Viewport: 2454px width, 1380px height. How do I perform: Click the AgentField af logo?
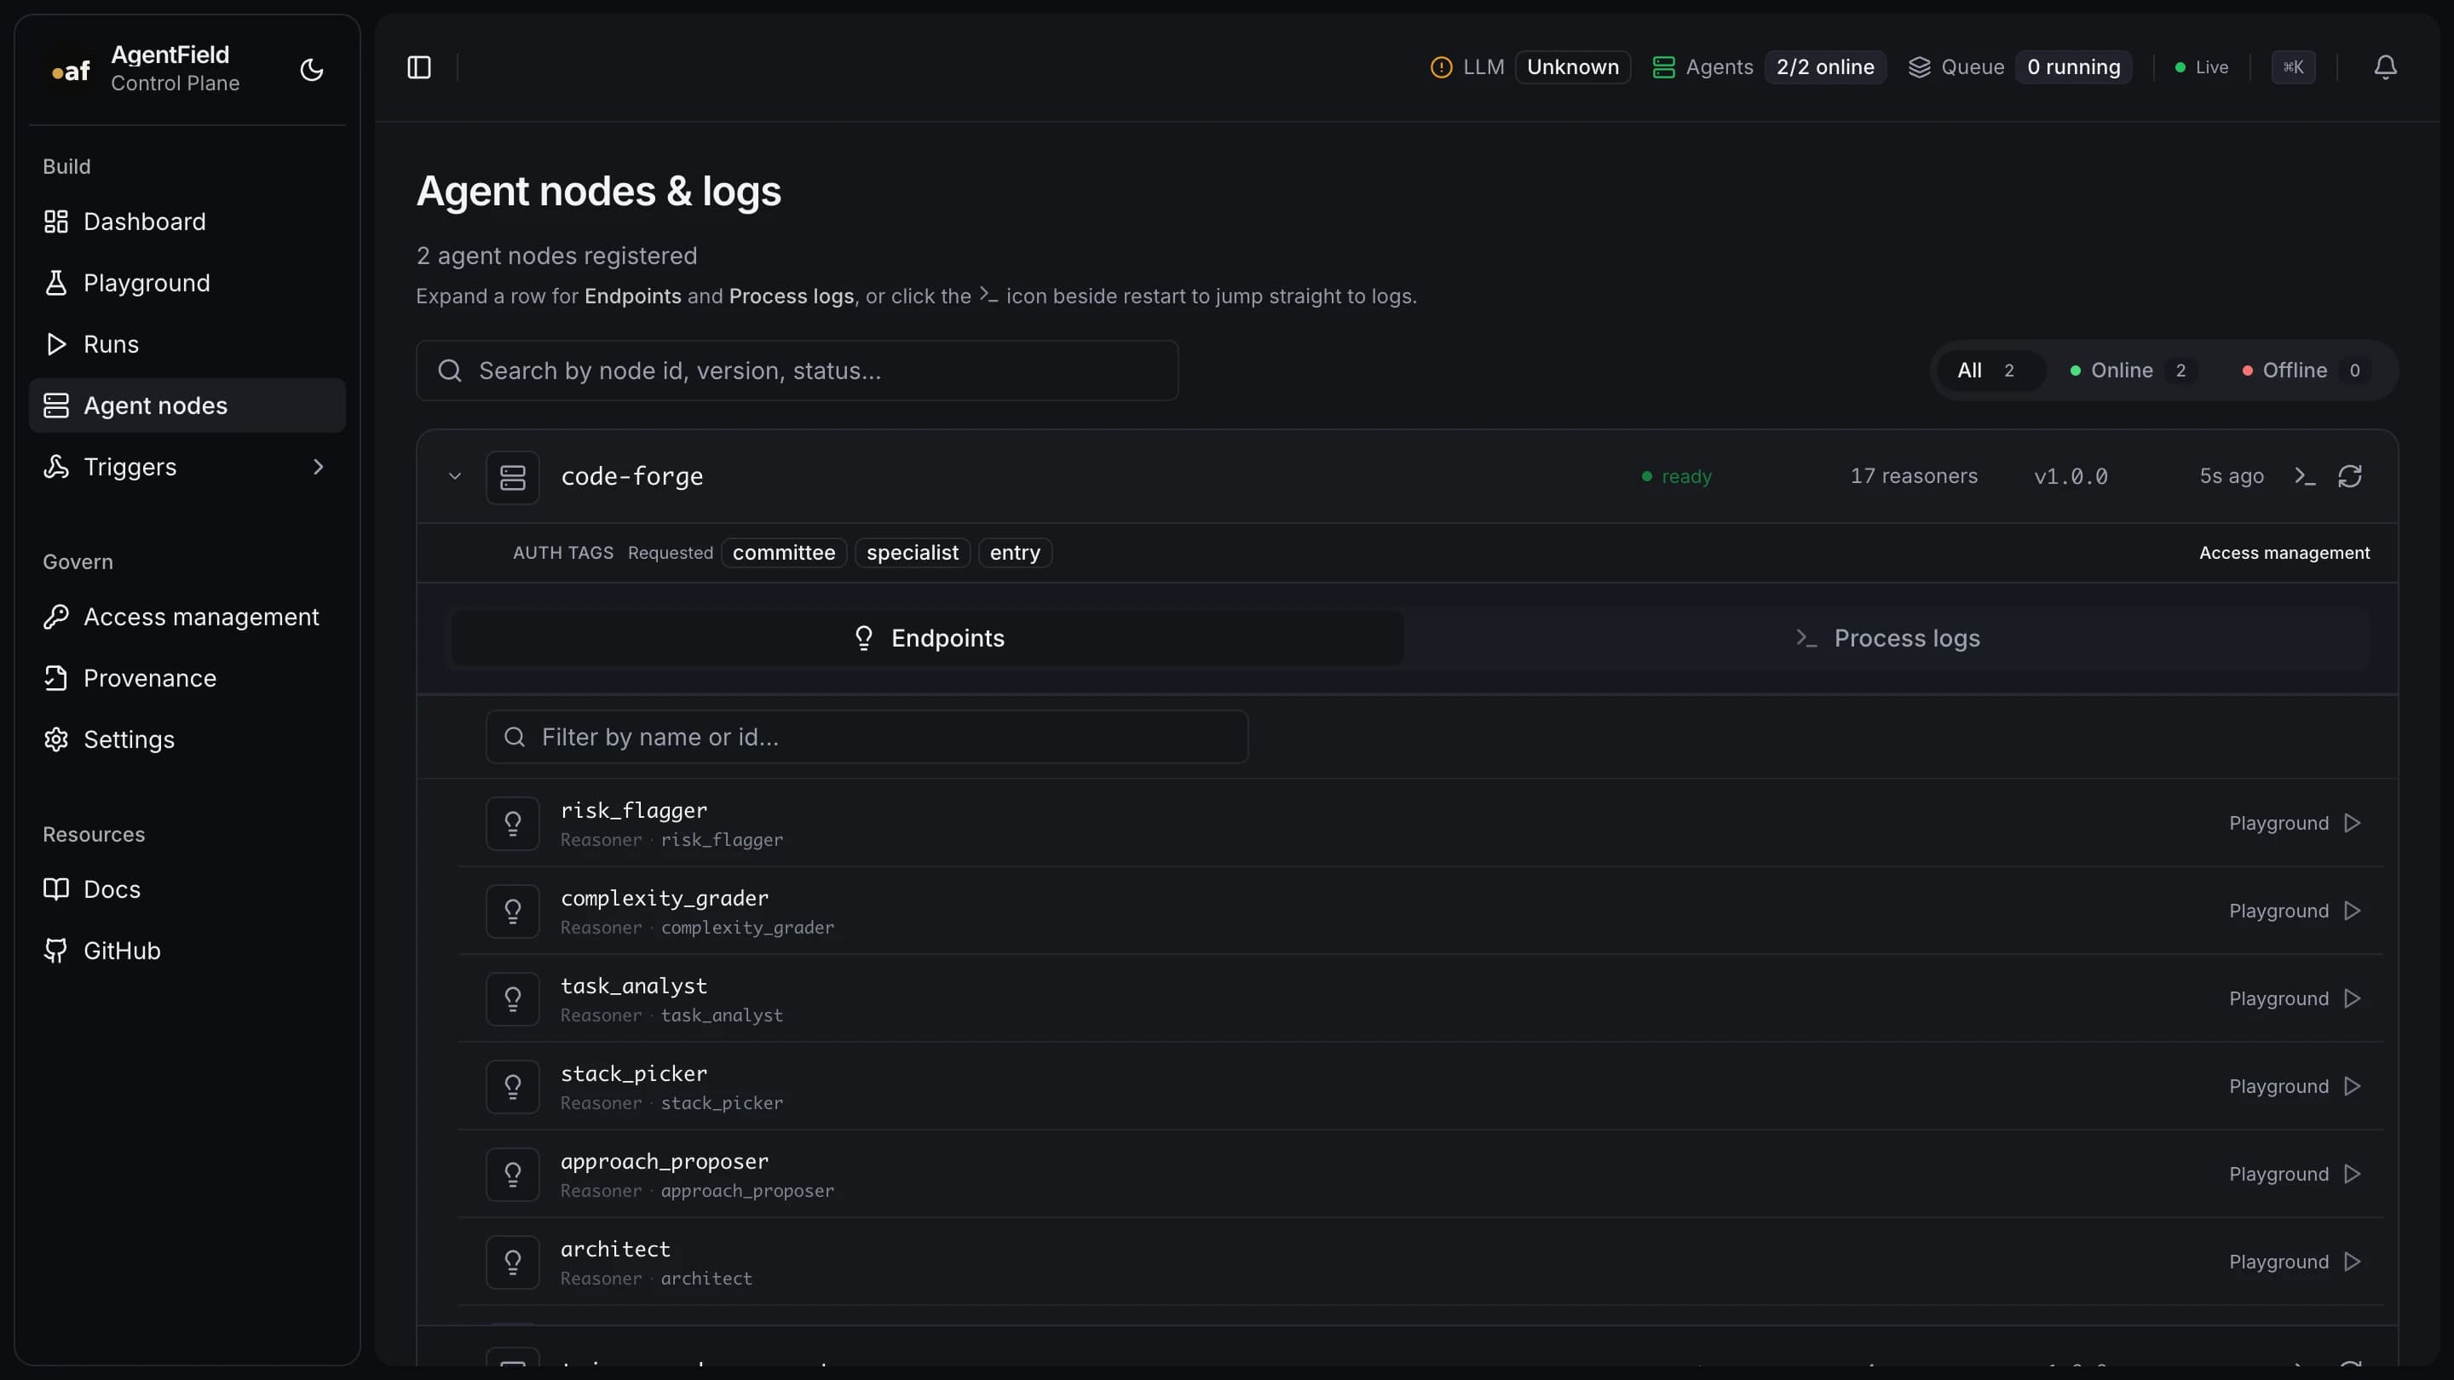(x=71, y=70)
